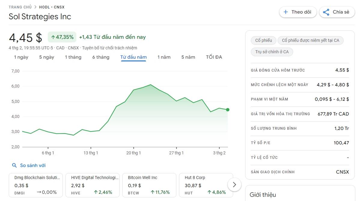The image size is (359, 201).
Task: Open the TRANG CHỦ breadcrumb link
Action: click(20, 7)
